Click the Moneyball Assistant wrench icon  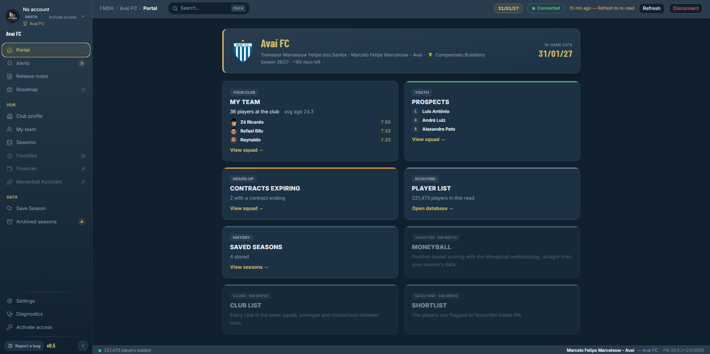click(83, 182)
